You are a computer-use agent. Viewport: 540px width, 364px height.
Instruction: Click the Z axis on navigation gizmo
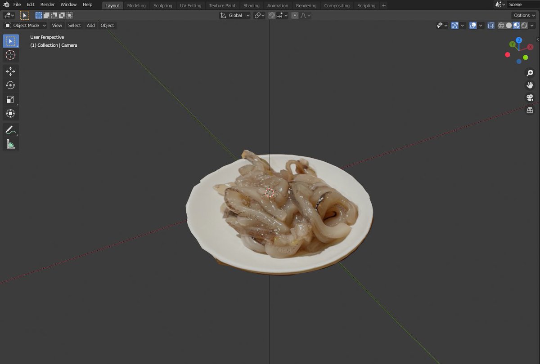(x=519, y=40)
